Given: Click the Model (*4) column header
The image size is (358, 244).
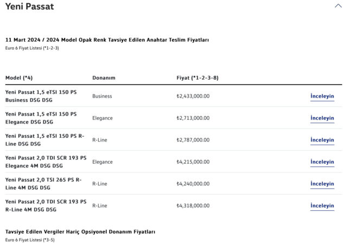Looking at the screenshot, I should [x=19, y=78].
